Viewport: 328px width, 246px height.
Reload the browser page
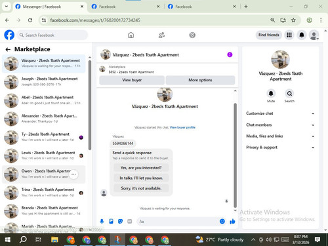click(30, 20)
